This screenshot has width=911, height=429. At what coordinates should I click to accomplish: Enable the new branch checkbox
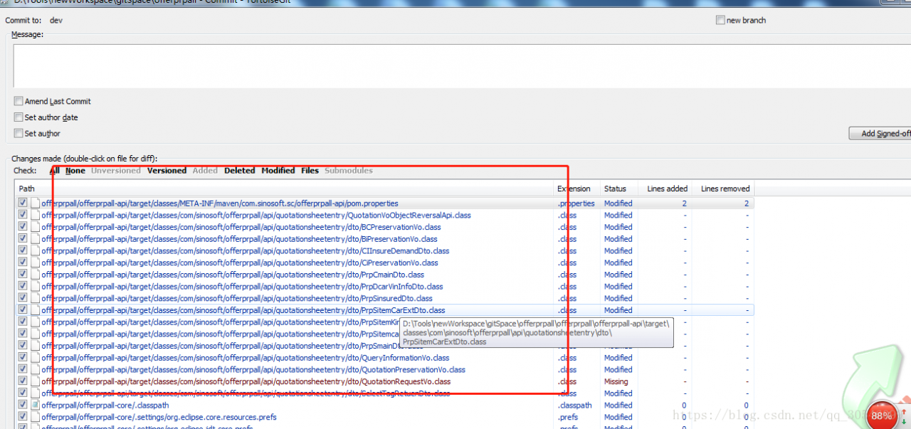720,20
